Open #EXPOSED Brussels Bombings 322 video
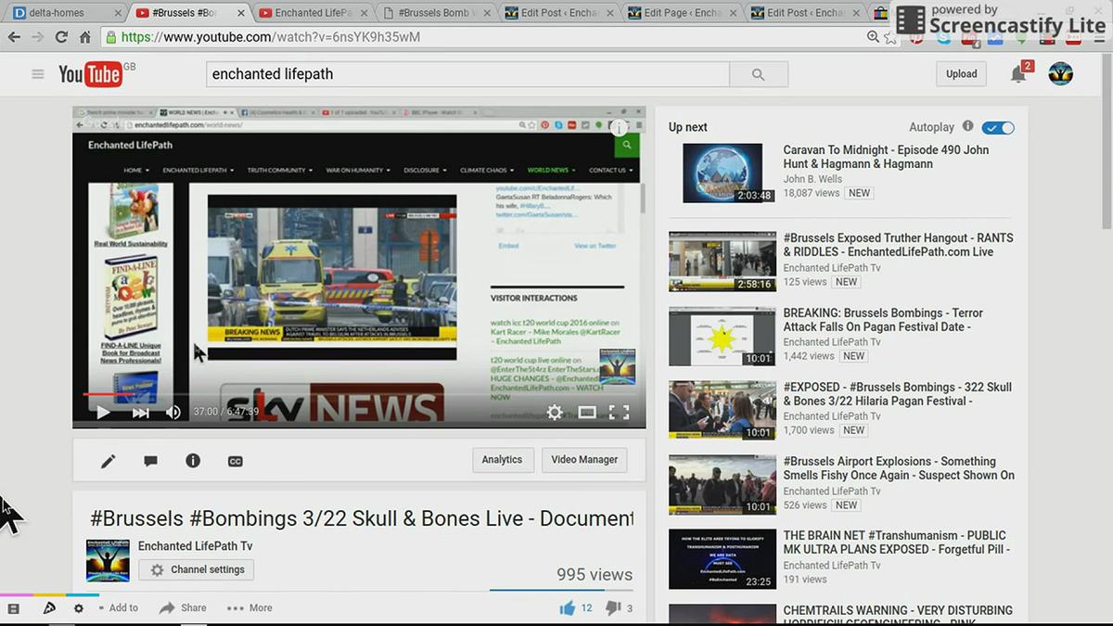This screenshot has width=1113, height=626. 897,394
